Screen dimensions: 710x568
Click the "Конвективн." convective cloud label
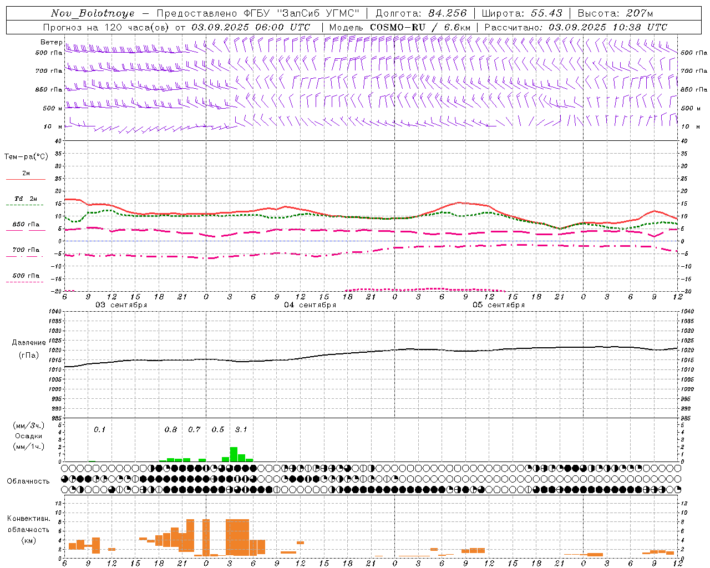(x=29, y=519)
